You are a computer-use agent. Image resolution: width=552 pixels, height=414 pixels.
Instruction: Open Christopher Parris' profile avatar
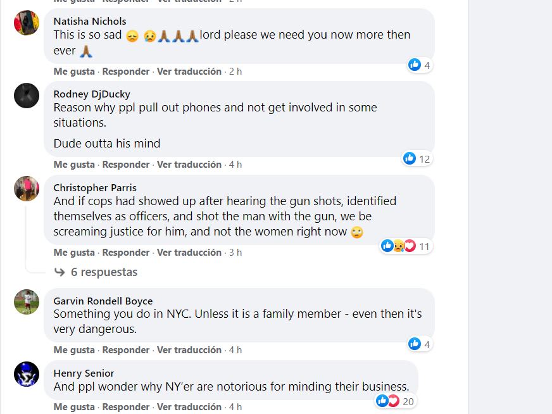[27, 189]
